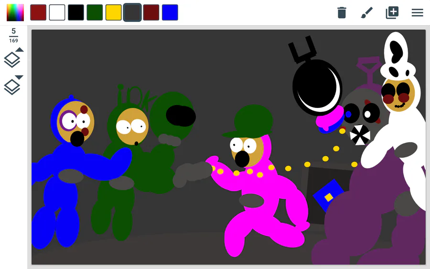
Task: Open the hamburger menu
Action: coord(418,12)
